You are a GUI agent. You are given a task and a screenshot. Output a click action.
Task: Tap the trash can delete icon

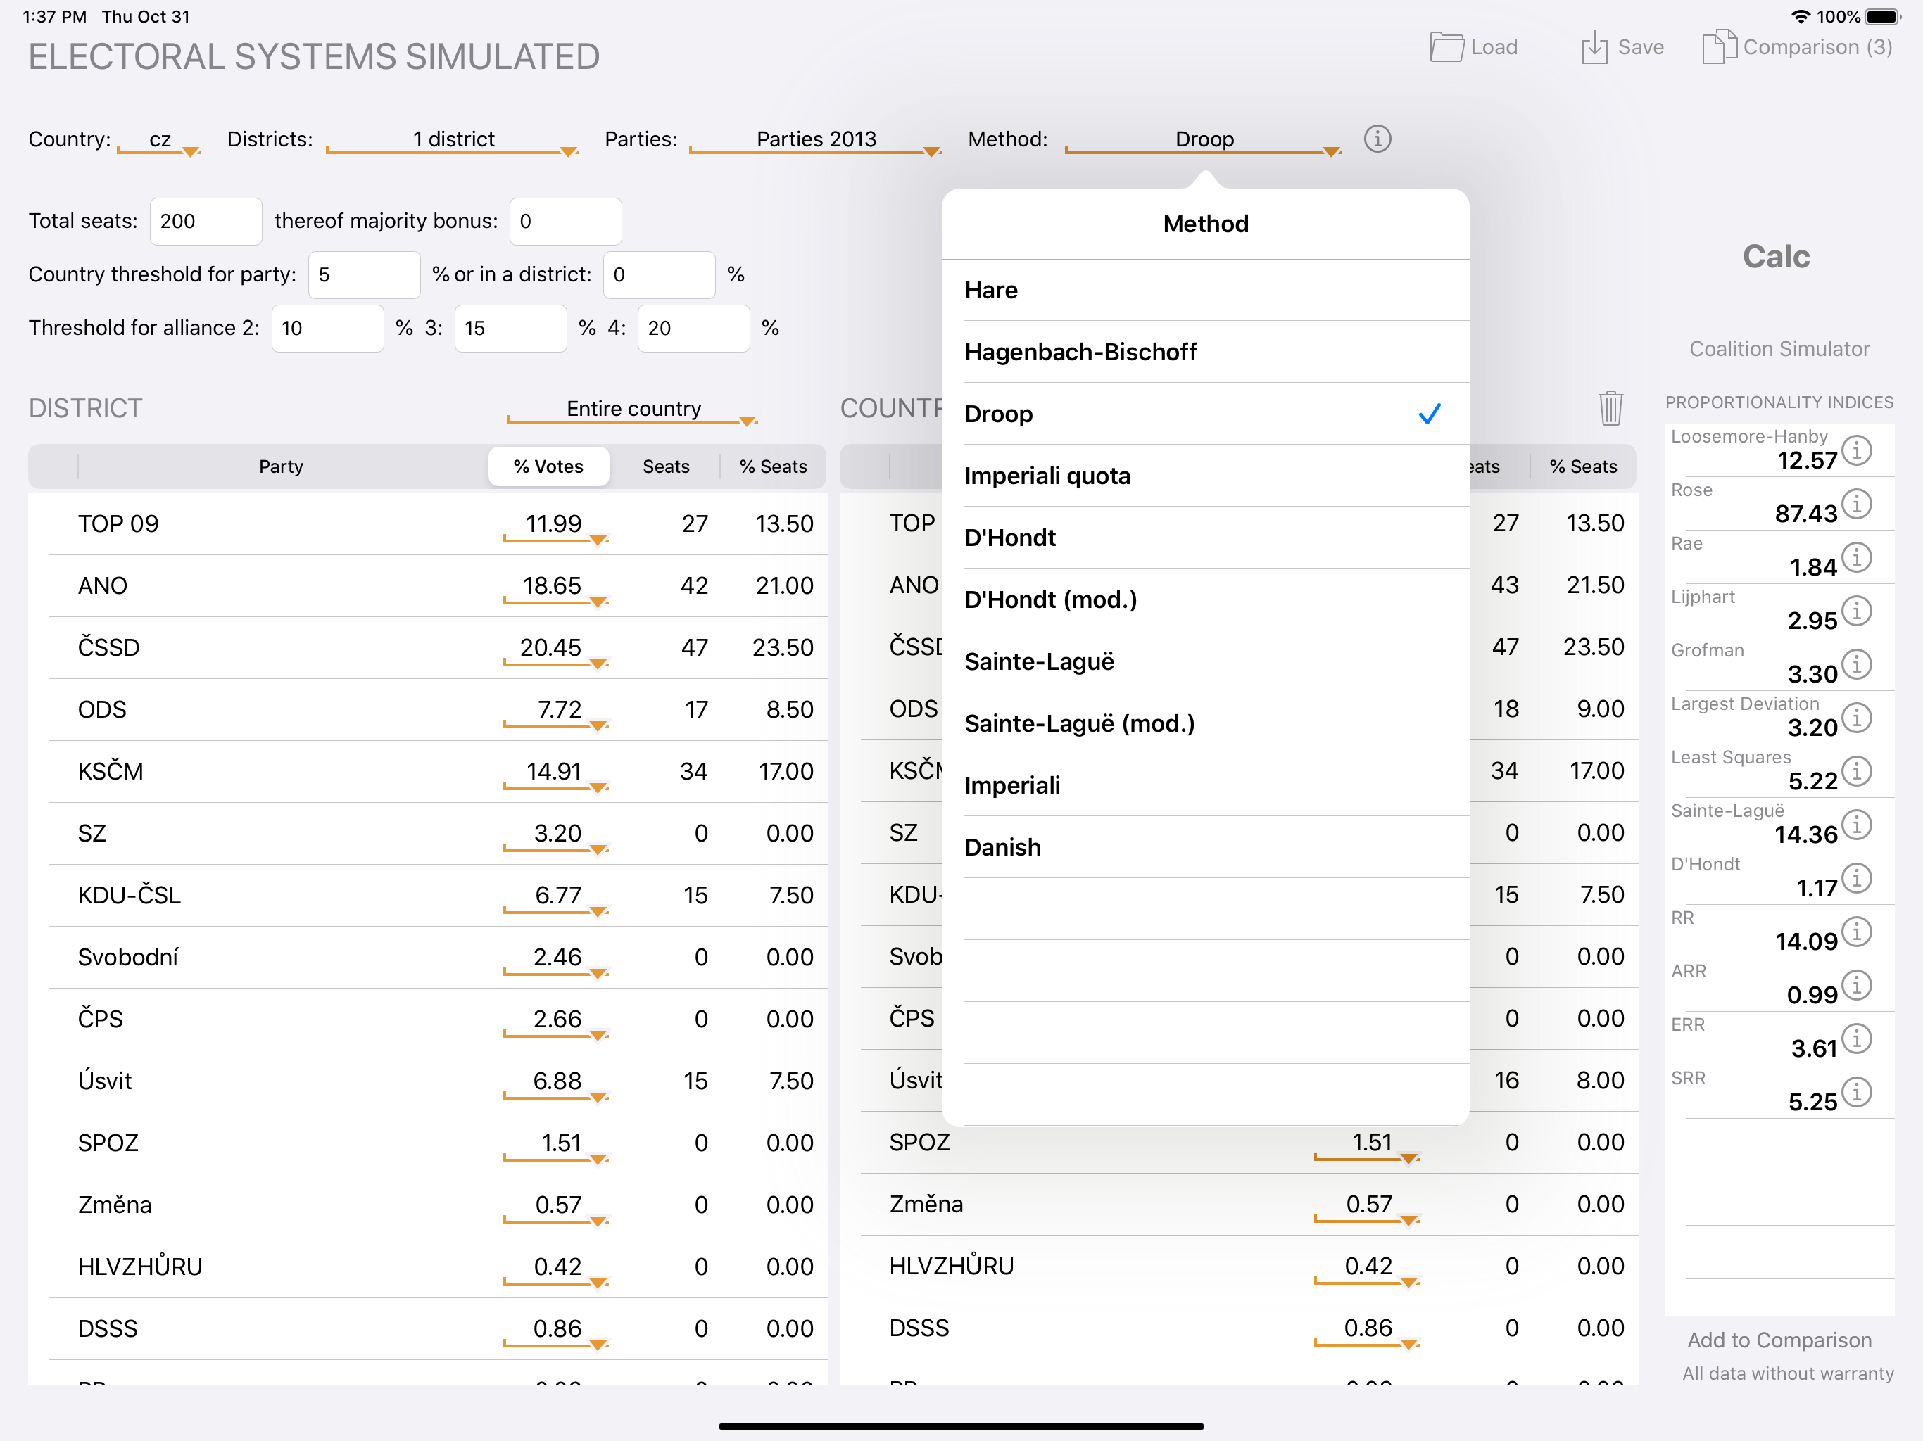(x=1610, y=407)
